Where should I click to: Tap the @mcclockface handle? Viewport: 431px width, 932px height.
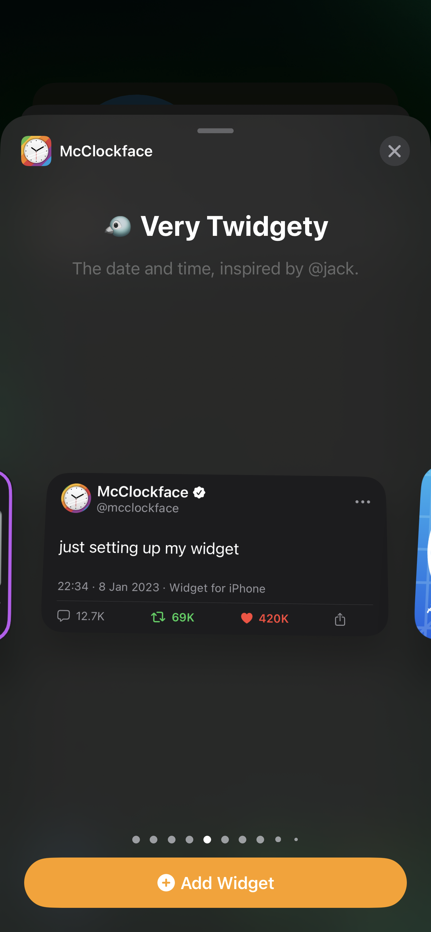pyautogui.click(x=138, y=508)
